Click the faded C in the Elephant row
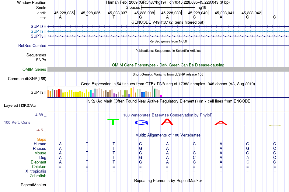 [x=248, y=162]
